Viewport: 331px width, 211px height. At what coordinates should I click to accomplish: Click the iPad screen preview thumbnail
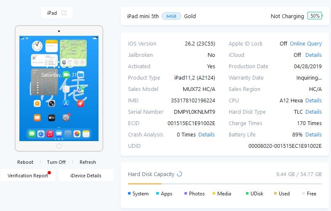[59, 88]
